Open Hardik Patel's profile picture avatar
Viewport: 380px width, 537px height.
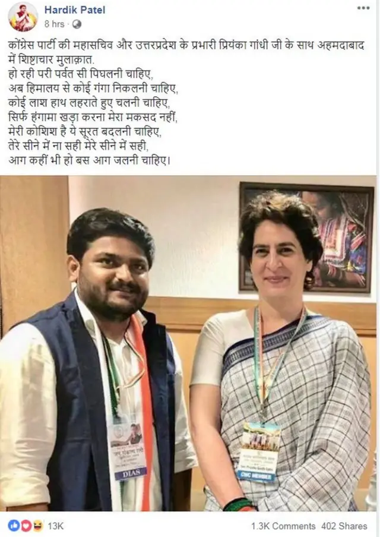pos(23,17)
